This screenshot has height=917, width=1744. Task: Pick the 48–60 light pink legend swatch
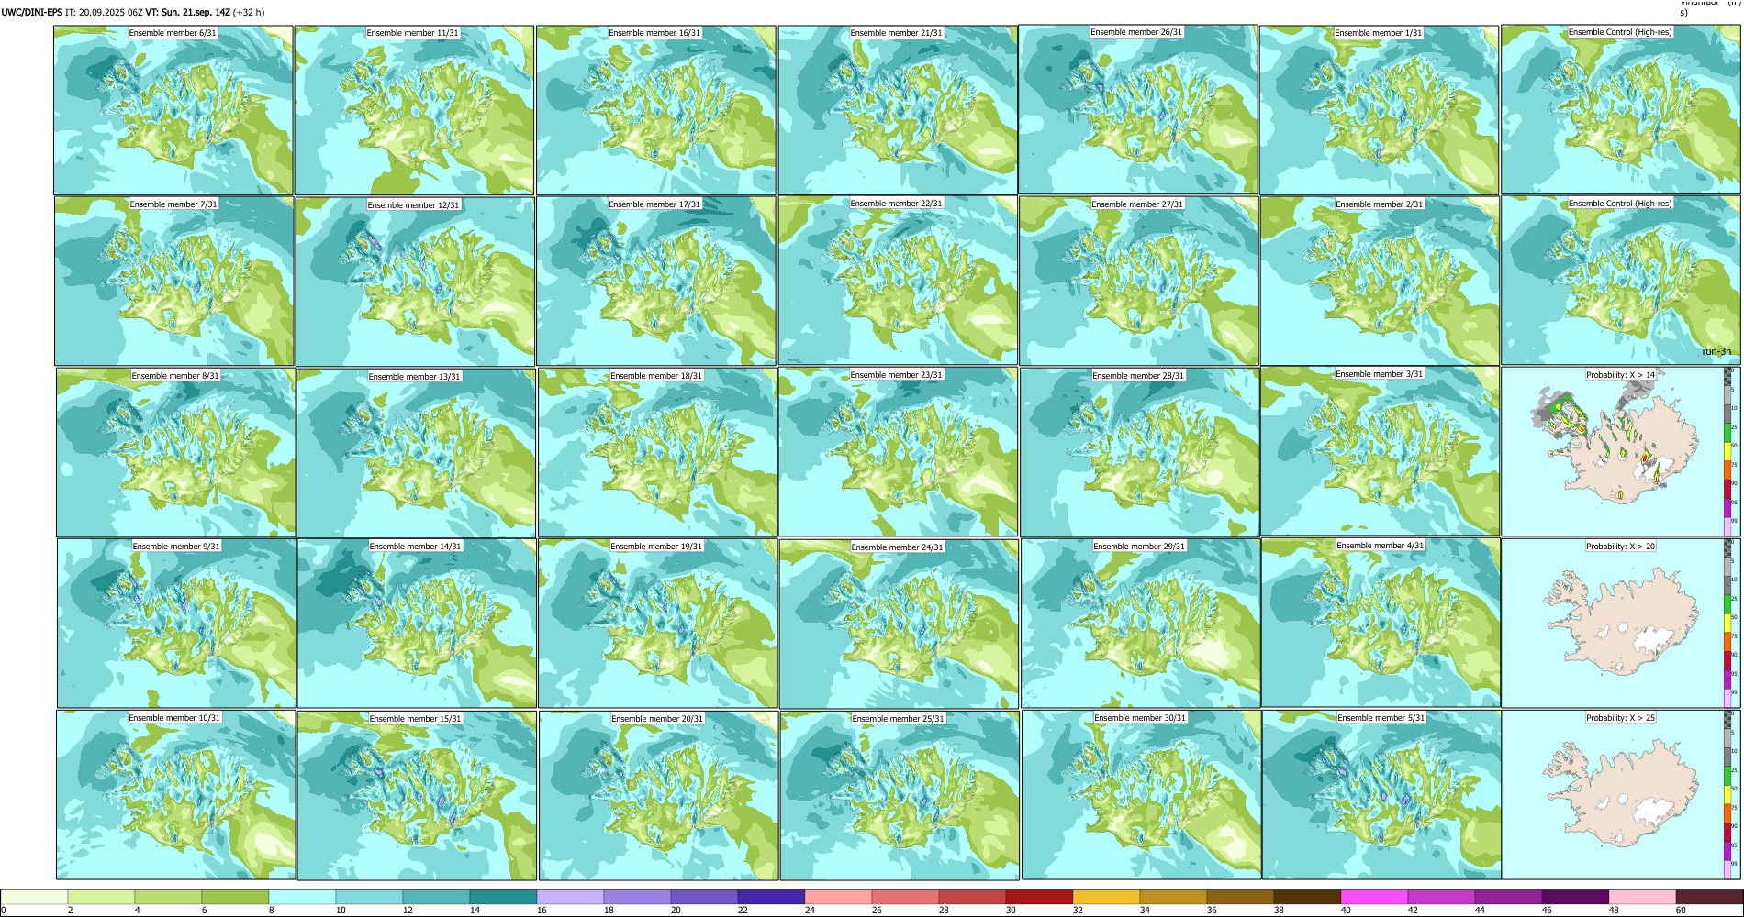coord(1642,897)
